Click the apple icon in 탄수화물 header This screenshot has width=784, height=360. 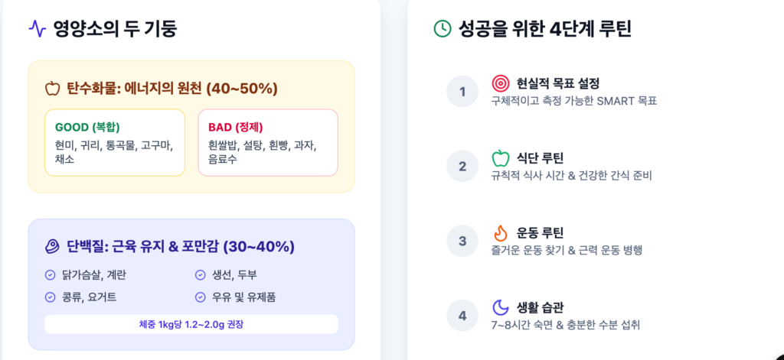click(52, 89)
